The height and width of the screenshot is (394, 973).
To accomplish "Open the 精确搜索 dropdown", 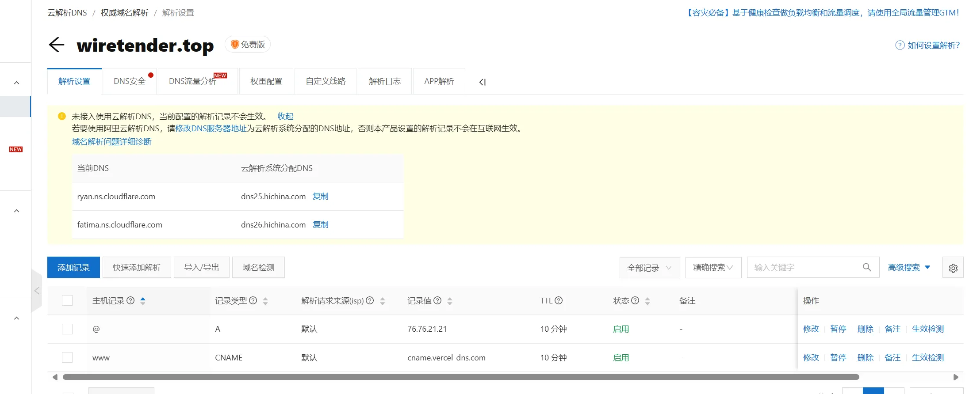I will coord(713,268).
